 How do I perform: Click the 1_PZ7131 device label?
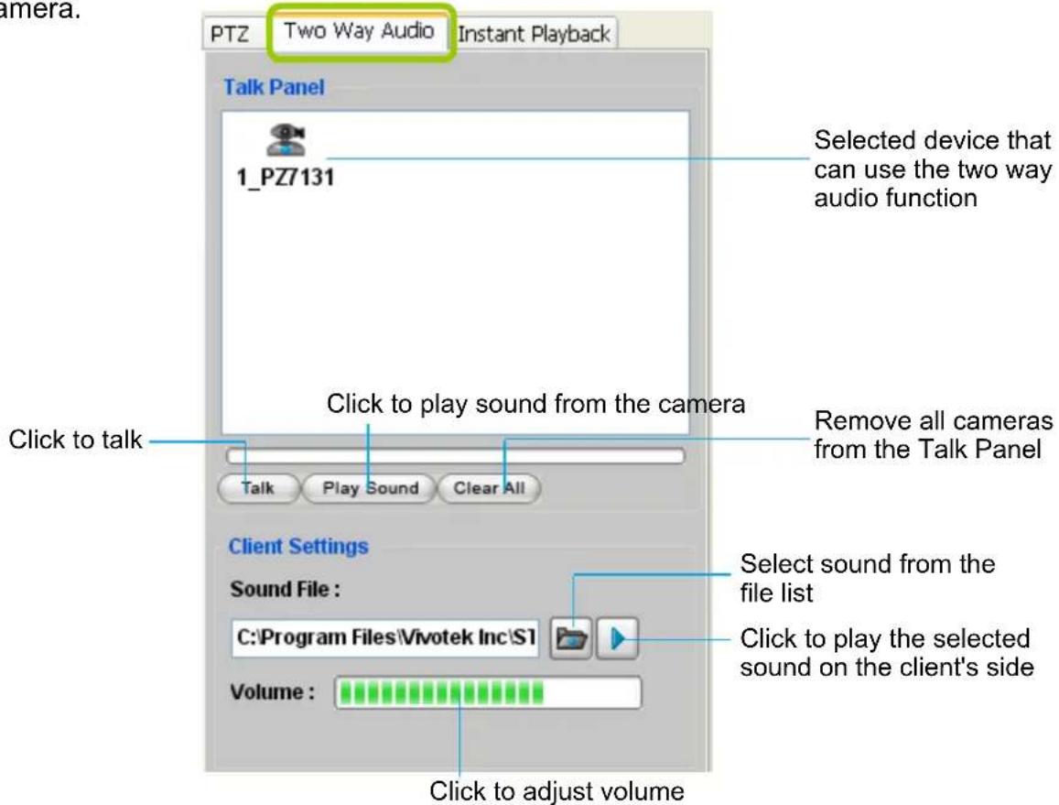pyautogui.click(x=285, y=178)
